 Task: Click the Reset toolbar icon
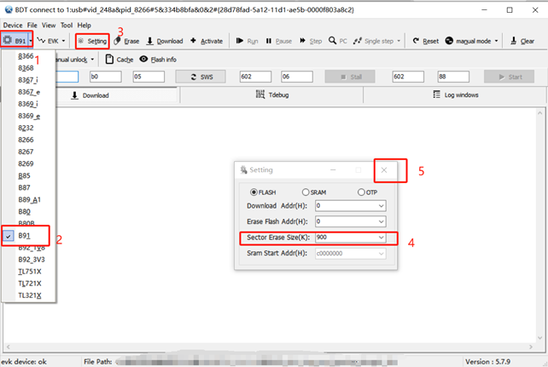416,41
